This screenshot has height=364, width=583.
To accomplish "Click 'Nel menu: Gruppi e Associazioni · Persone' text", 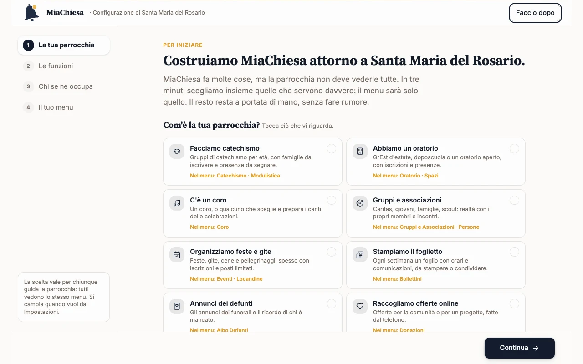I will (426, 227).
